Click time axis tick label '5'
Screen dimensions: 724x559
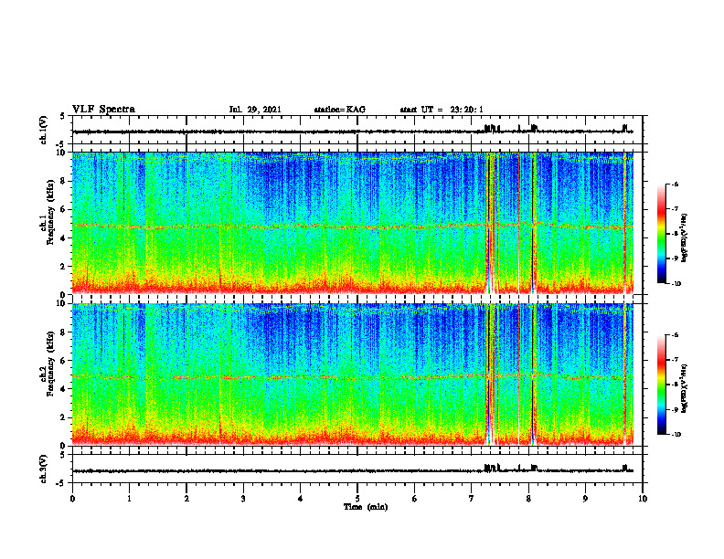(x=357, y=499)
